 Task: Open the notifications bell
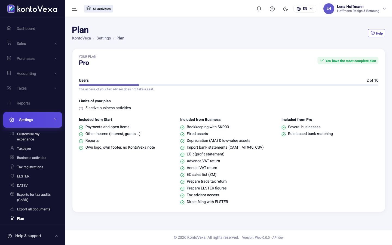point(259,9)
